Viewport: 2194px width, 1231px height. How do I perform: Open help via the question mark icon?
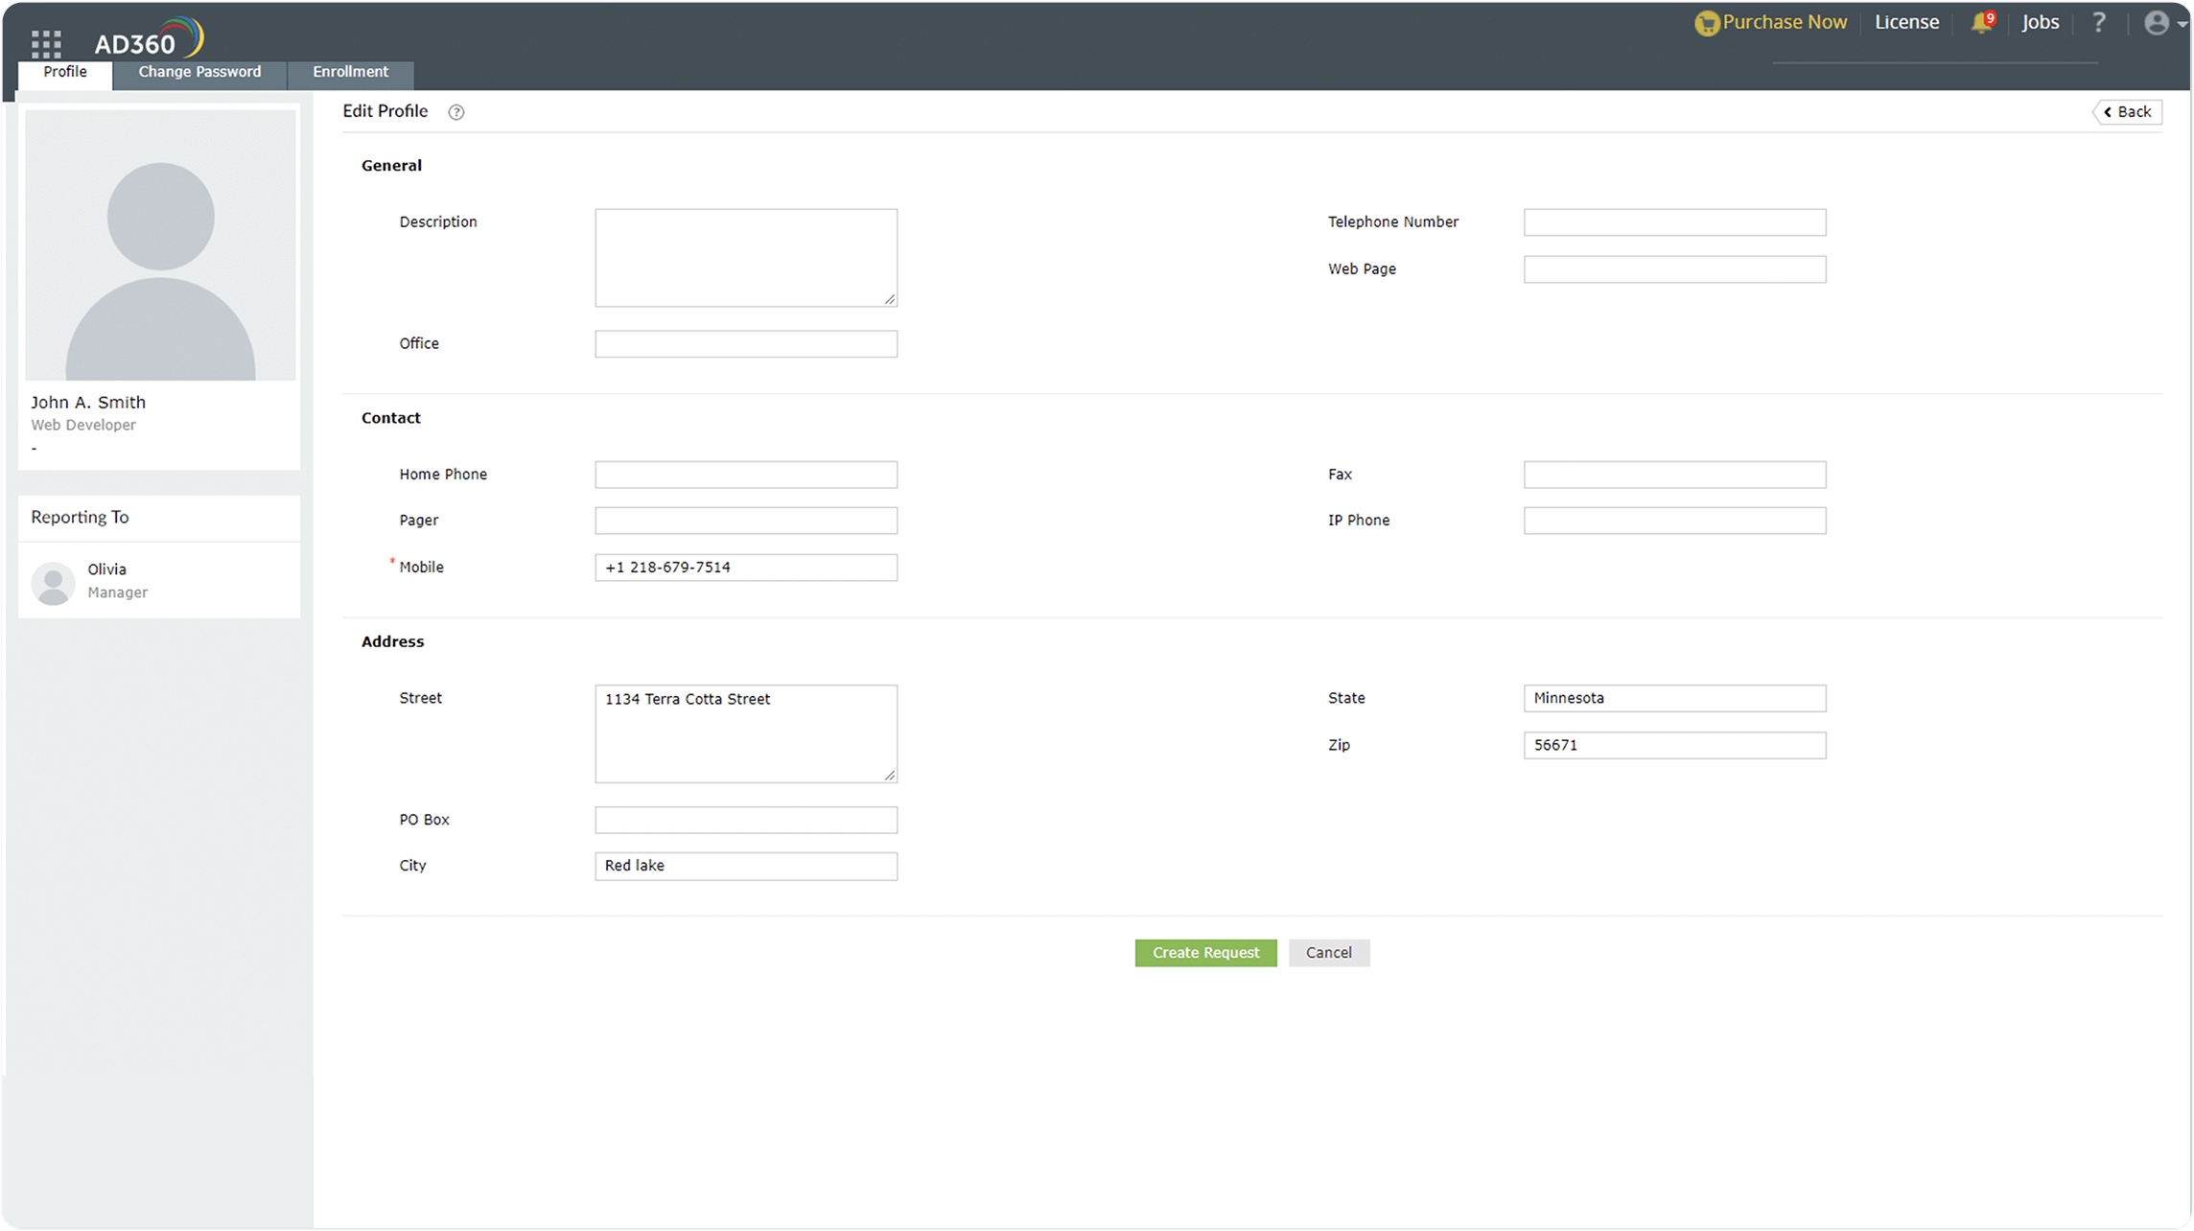point(2099,22)
